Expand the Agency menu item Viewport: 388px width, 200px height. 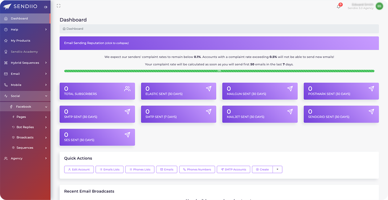point(46,158)
